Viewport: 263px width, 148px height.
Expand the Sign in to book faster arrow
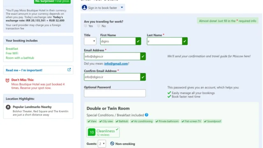[x=122, y=7]
